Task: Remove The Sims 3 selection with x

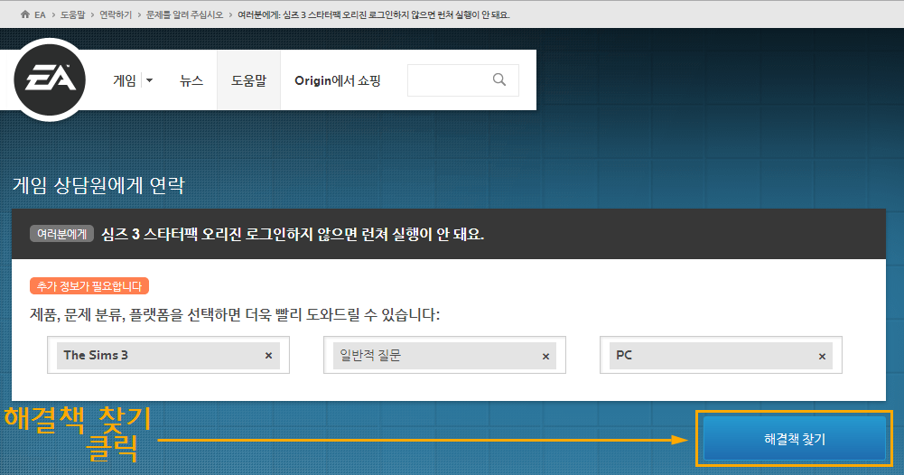Action: (268, 356)
